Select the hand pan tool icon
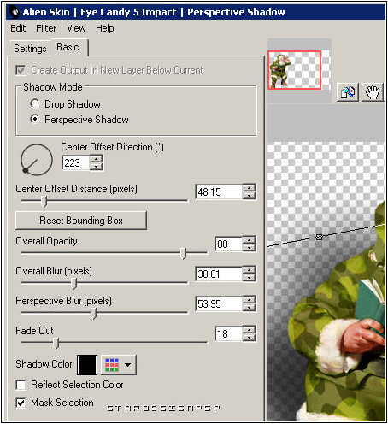This screenshot has height=424, width=388. 373,92
